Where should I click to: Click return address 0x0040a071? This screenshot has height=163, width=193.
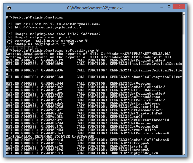click(52, 90)
